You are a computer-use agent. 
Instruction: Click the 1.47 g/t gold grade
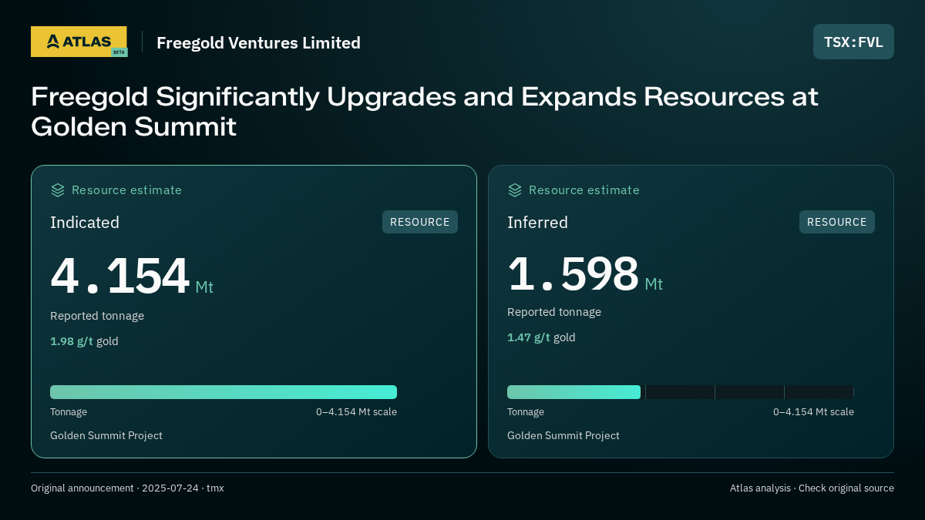click(x=541, y=337)
